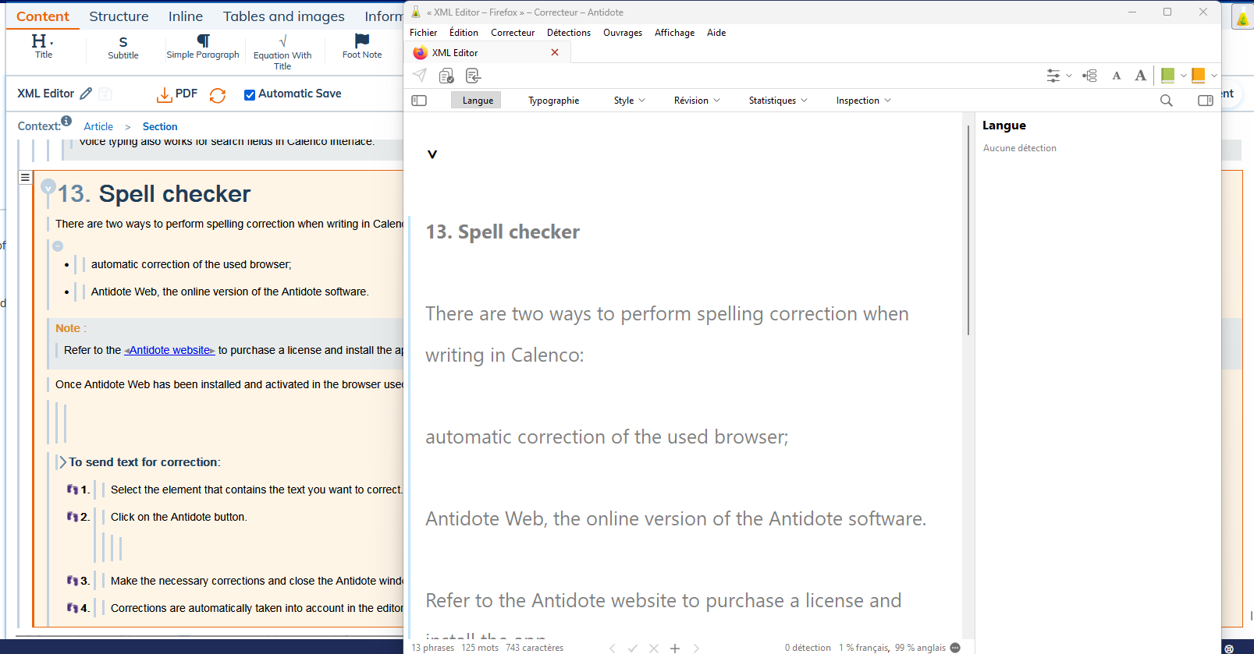Switch to the Tables and images tab

coord(284,16)
